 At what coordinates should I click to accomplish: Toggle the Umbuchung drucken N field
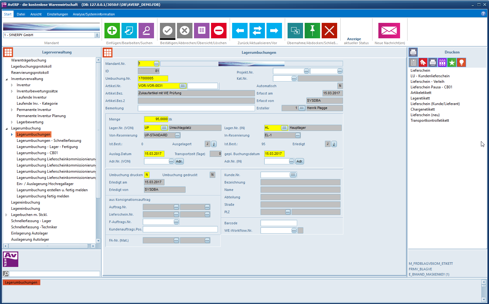(147, 175)
